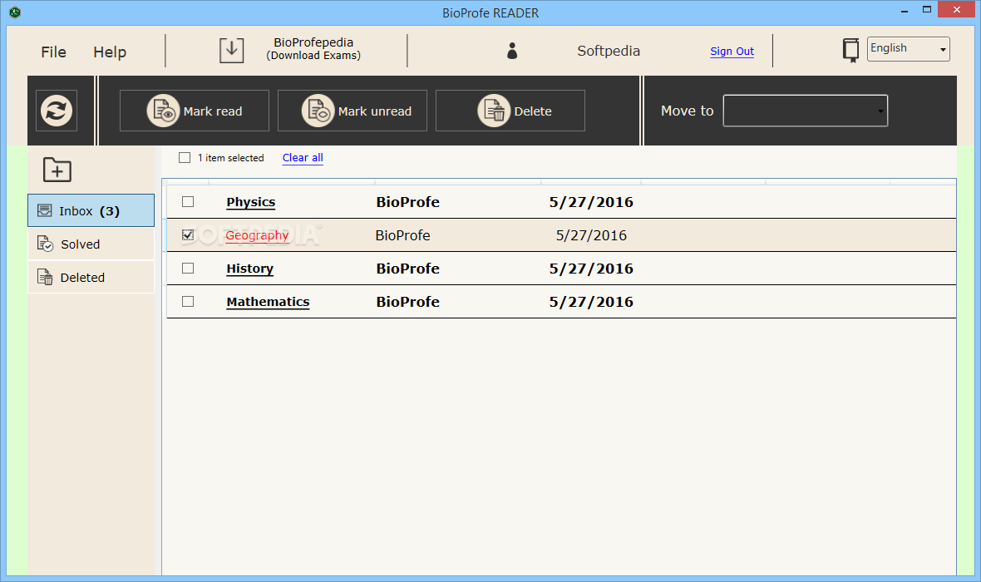Click the 5/27/2016 date in Physics row
981x582 pixels.
pos(591,202)
